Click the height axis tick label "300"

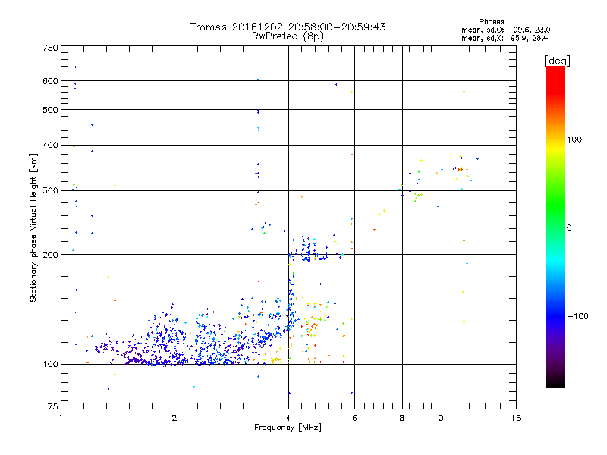click(x=50, y=191)
